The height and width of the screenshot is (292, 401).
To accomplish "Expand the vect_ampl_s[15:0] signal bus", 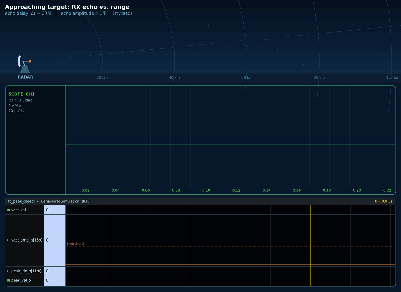I will [8, 240].
